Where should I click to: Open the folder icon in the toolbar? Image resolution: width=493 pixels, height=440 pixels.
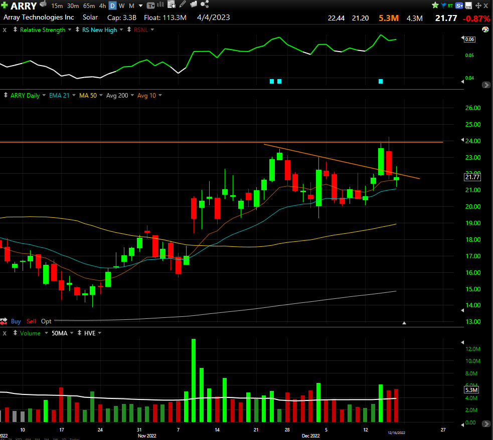point(194,4)
